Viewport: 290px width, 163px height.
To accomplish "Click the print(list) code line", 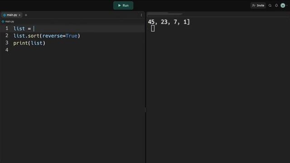I will (x=29, y=43).
